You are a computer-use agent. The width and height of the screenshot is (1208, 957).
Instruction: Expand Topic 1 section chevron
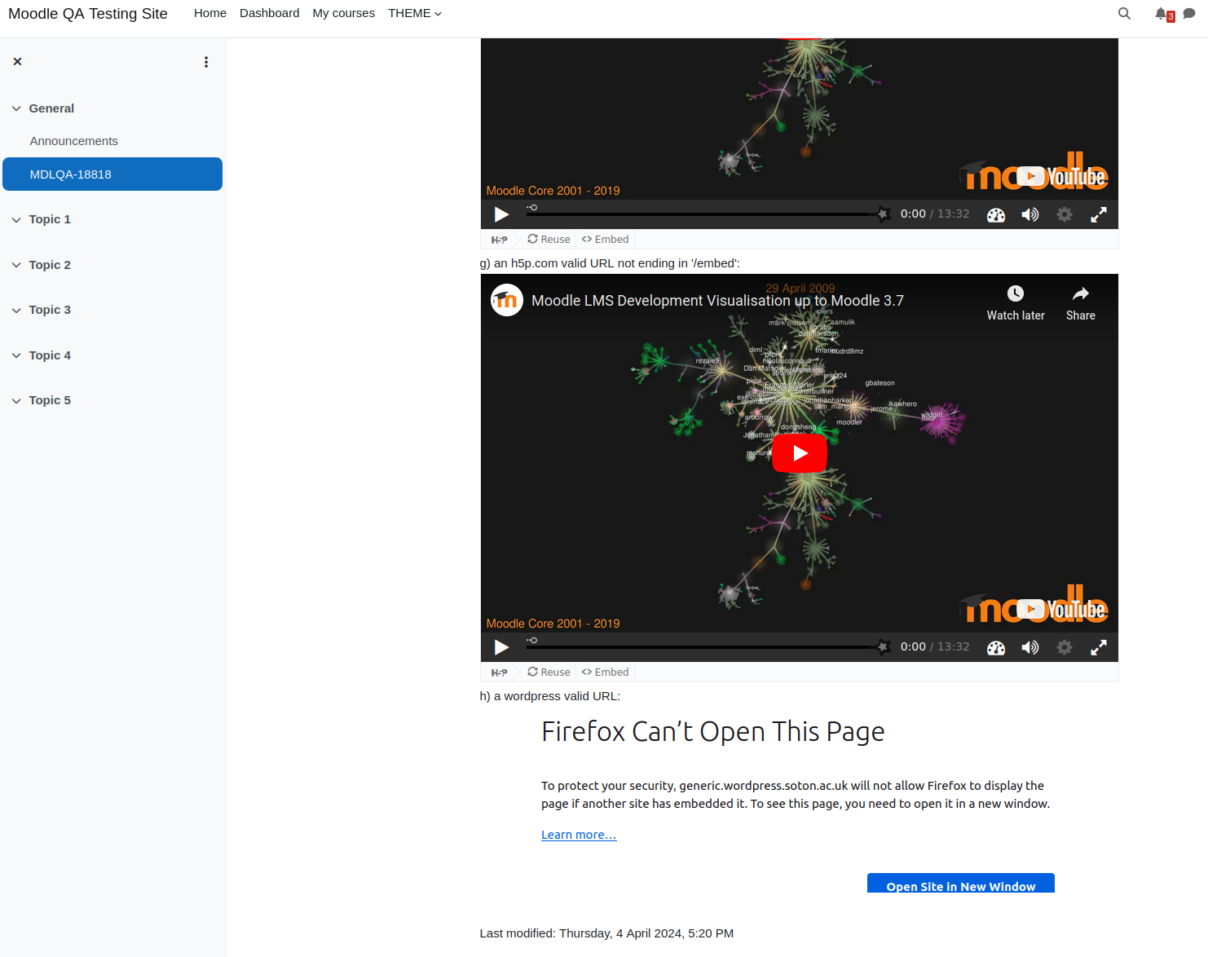click(x=16, y=219)
